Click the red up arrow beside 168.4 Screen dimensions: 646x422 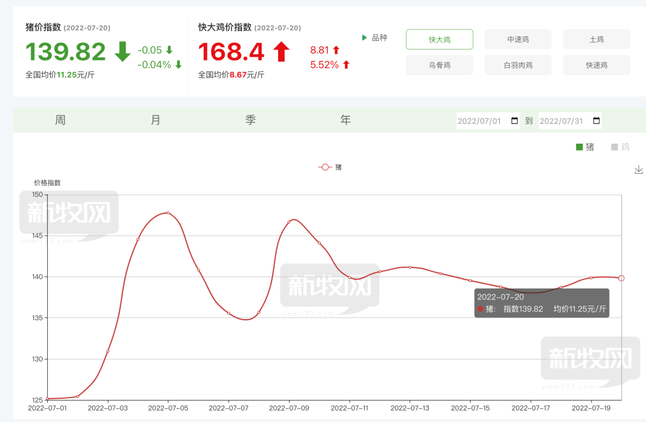[281, 51]
